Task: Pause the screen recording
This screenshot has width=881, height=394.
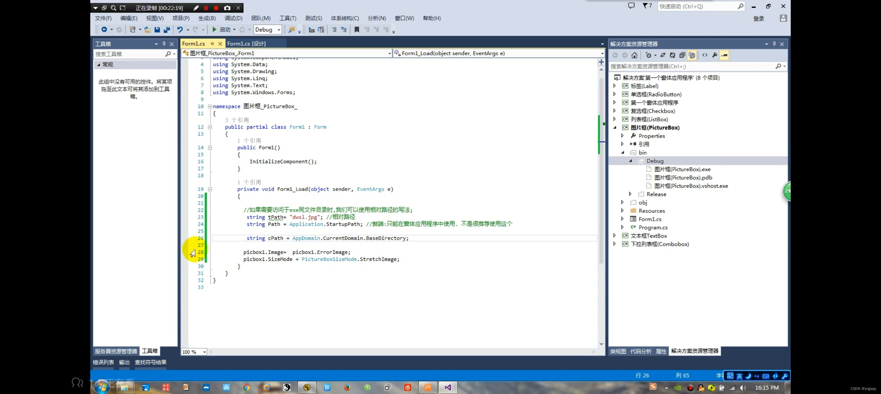Action: click(206, 8)
